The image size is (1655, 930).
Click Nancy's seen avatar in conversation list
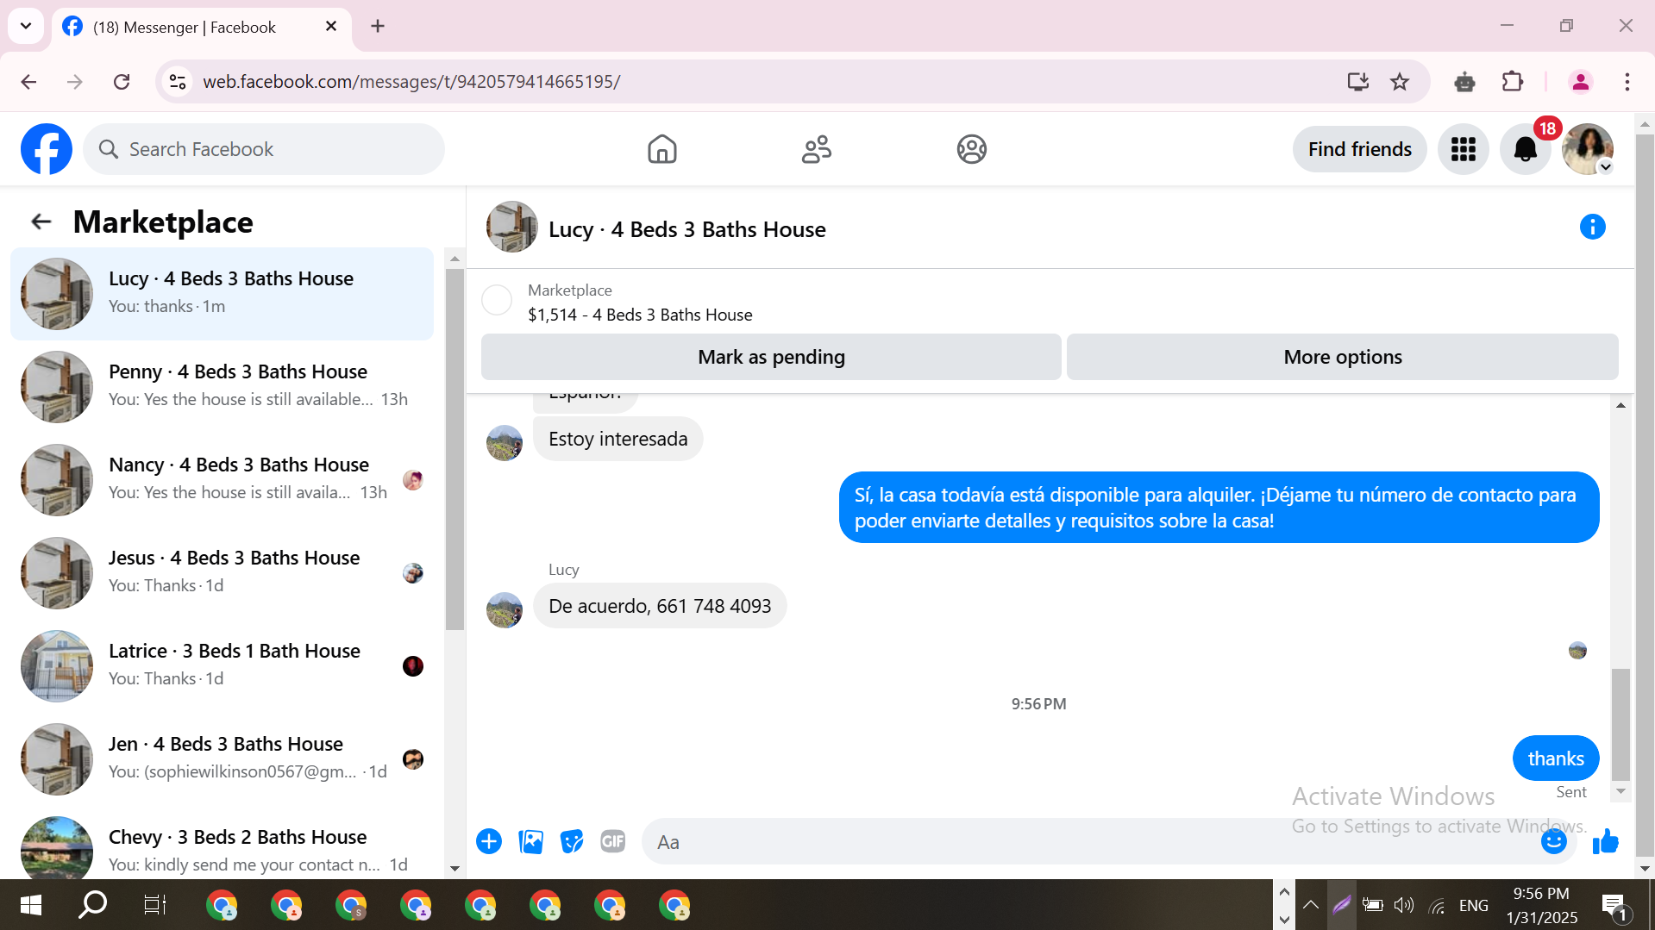pyautogui.click(x=413, y=480)
